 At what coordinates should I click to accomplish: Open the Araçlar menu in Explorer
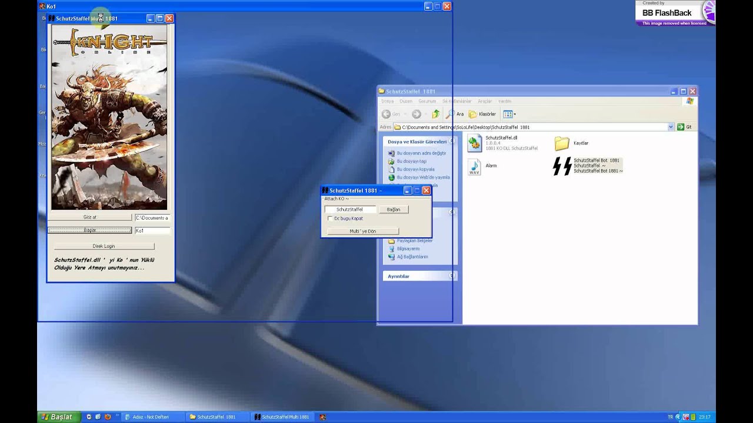[485, 101]
